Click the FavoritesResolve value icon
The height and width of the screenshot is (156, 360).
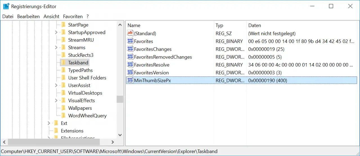[130, 65]
